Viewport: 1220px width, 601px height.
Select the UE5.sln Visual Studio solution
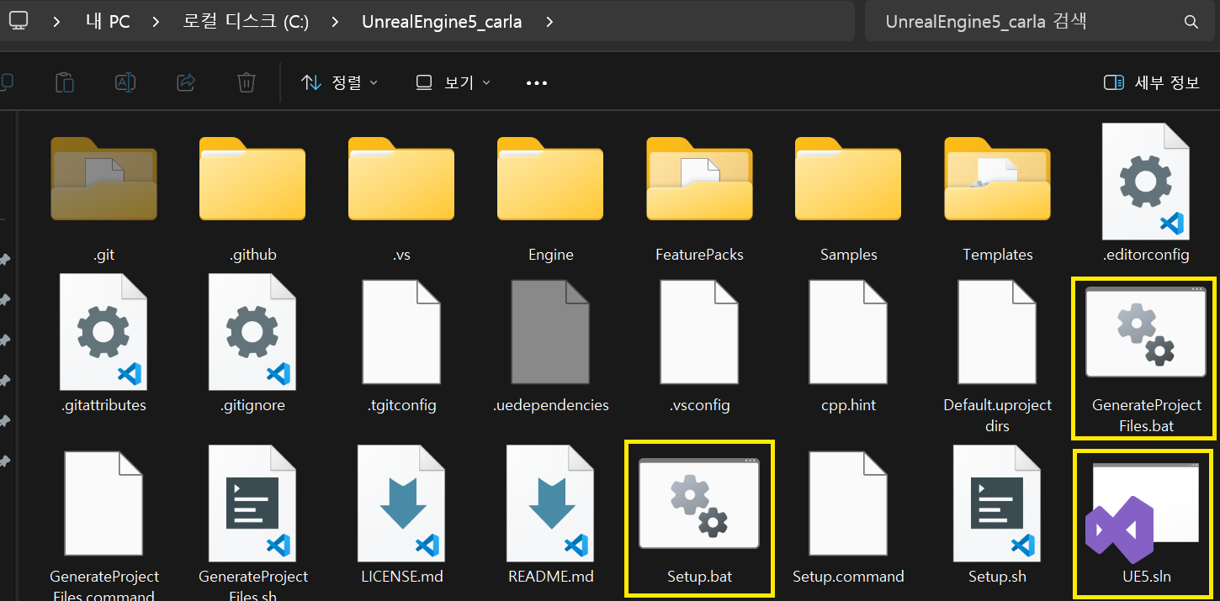click(x=1143, y=513)
